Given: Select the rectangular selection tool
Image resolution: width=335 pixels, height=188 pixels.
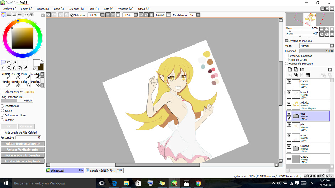Looking at the screenshot, I should point(4,62).
